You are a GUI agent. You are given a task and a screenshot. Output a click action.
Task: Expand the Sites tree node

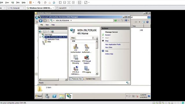(x=43, y=42)
